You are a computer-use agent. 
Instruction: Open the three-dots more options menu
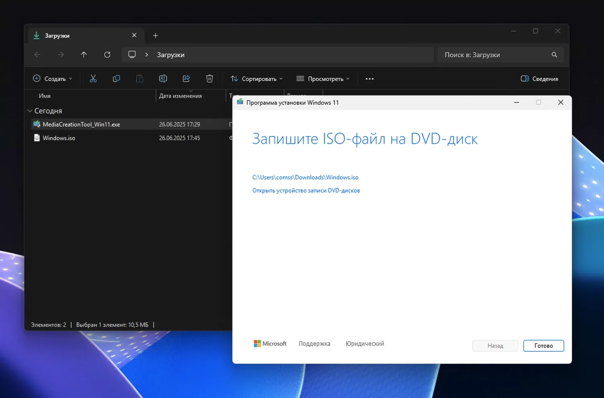tap(369, 79)
